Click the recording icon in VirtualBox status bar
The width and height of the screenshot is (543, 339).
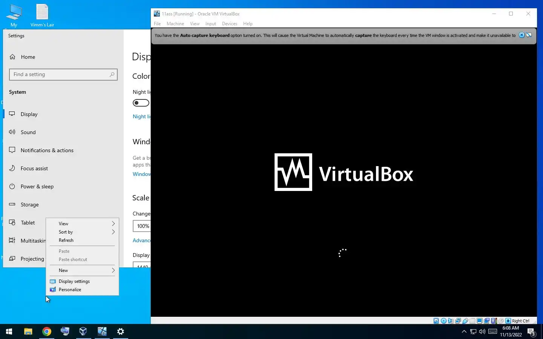(486, 321)
